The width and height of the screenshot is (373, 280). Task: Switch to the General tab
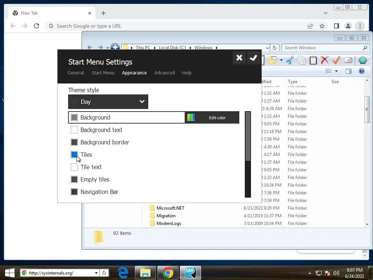pyautogui.click(x=76, y=73)
